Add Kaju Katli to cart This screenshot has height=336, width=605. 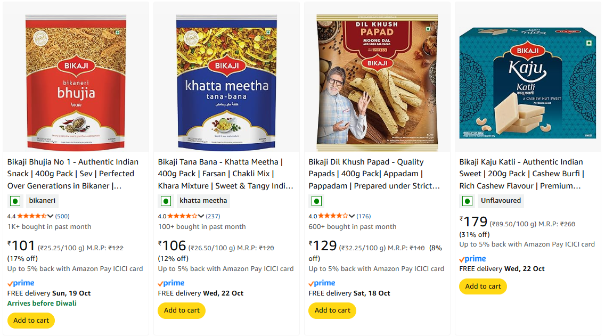click(x=483, y=286)
